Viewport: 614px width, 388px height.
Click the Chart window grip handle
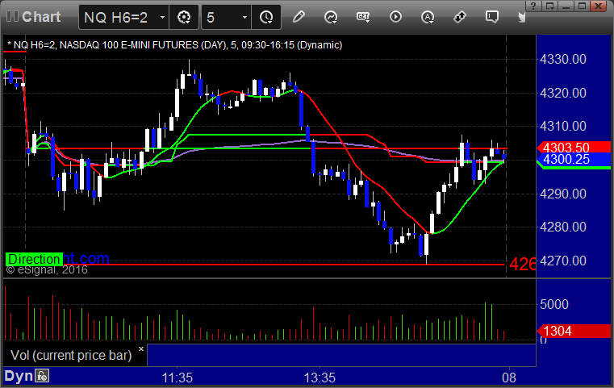pos(13,17)
